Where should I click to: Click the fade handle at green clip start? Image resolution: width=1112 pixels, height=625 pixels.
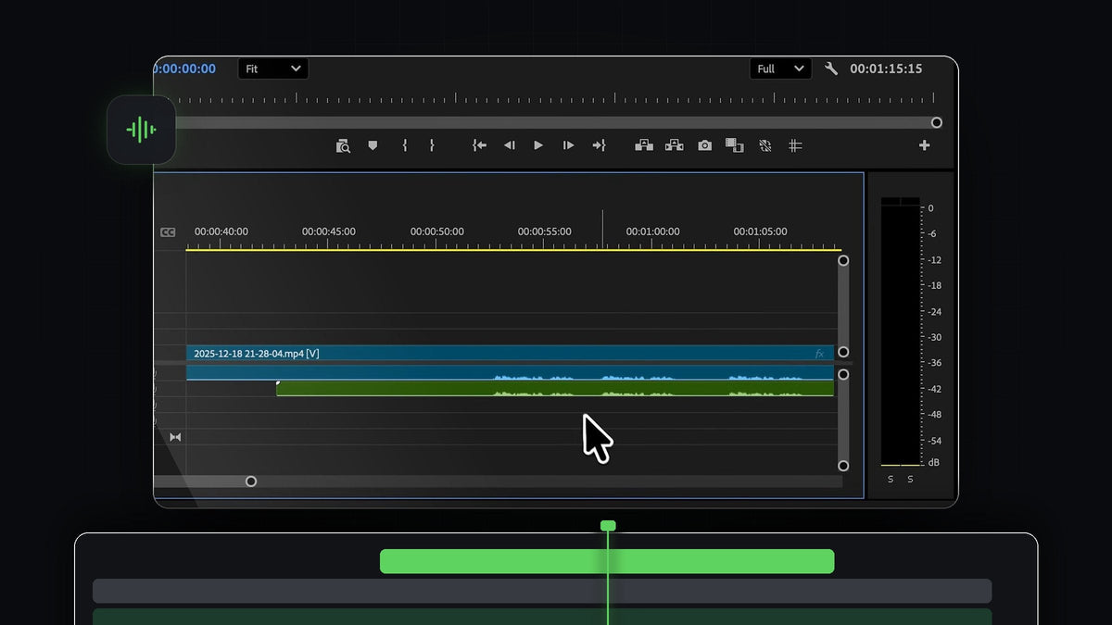[x=278, y=383]
